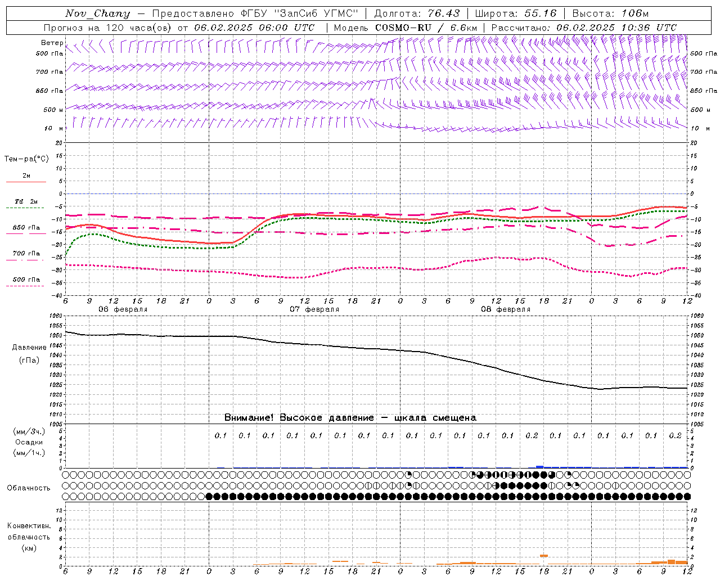
Task: Click the '(мм/3ч.)' precipitation unit label
Action: pyautogui.click(x=29, y=431)
